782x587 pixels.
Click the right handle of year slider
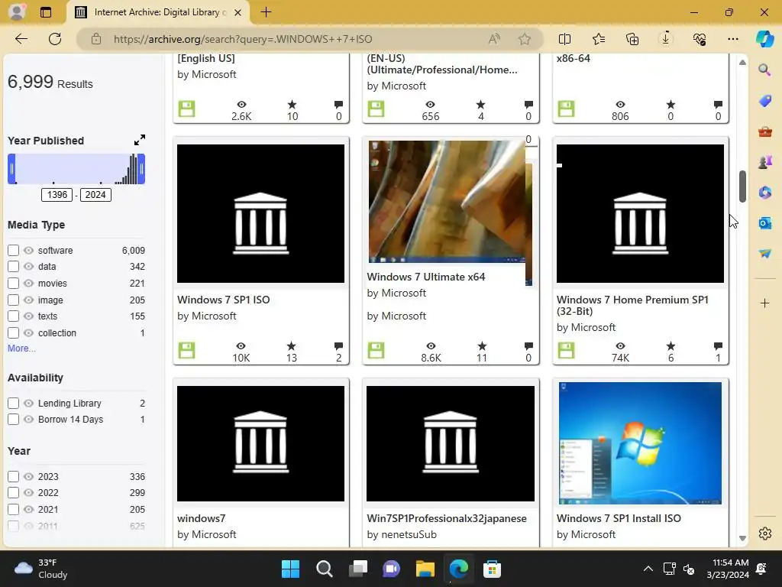coord(141,169)
